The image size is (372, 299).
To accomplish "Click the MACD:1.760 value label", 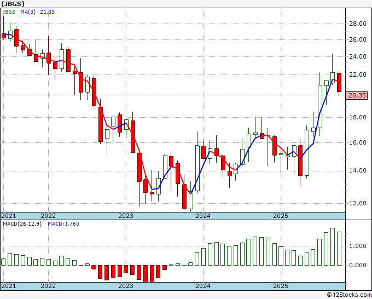I will (x=63, y=224).
